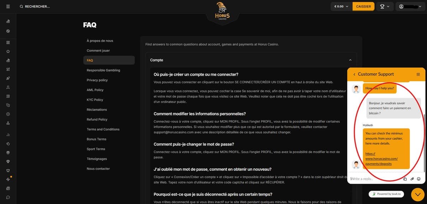Open Refund Policy page
Image resolution: width=427 pixels, height=204 pixels.
[x=97, y=120]
